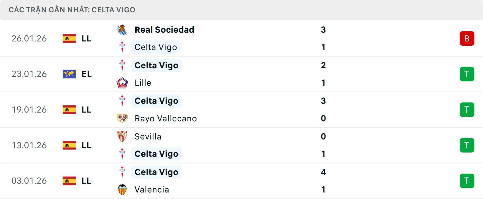The width and height of the screenshot is (483, 199).
Task: Select the Europa League globe icon
Action: coord(69,74)
